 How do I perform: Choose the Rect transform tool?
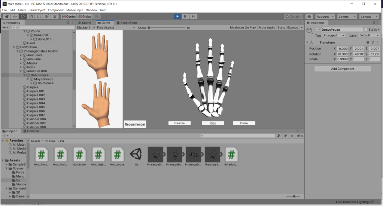pos(39,16)
